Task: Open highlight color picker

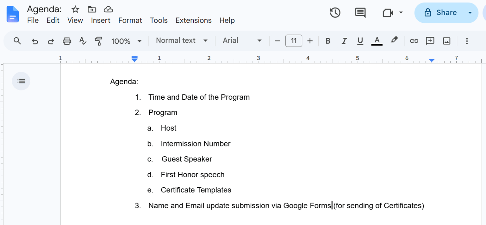Action: click(394, 41)
